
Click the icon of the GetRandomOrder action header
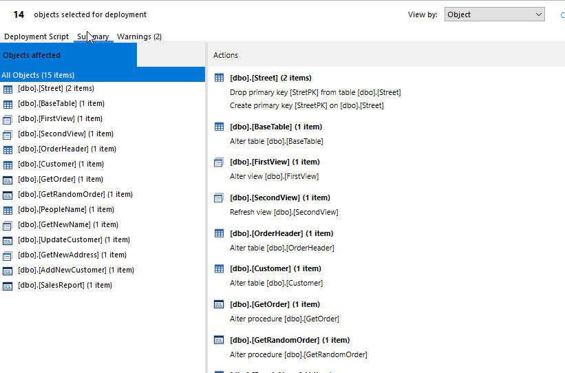pyautogui.click(x=219, y=340)
